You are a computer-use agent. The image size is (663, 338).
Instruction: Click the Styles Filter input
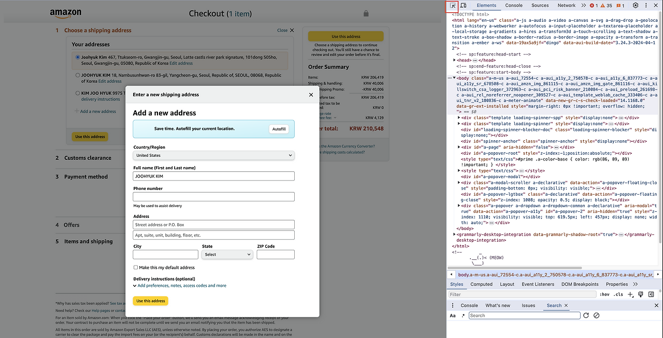tap(522, 295)
